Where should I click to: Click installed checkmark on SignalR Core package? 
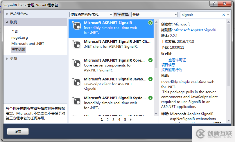150,60
